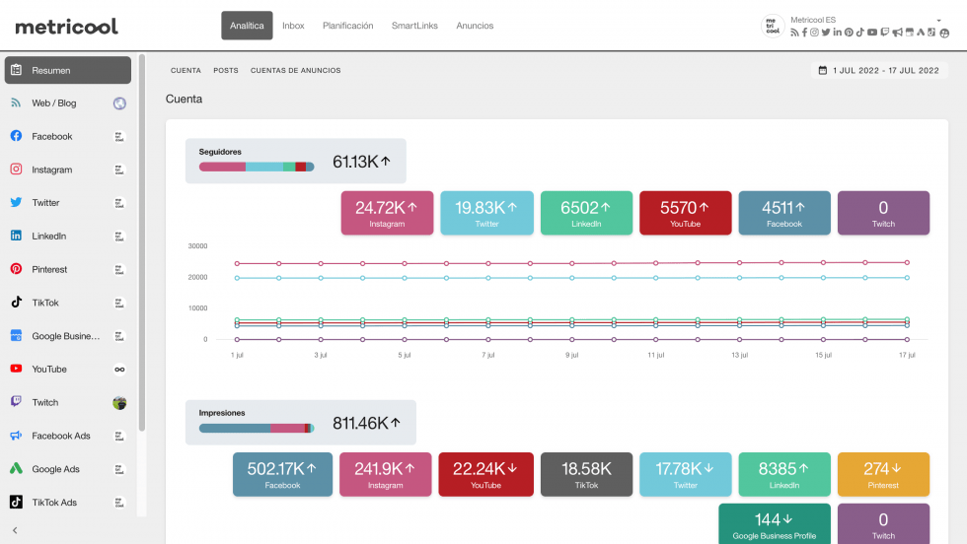Collapse the left sidebar with chevron
Viewport: 967px width, 544px height.
15,530
